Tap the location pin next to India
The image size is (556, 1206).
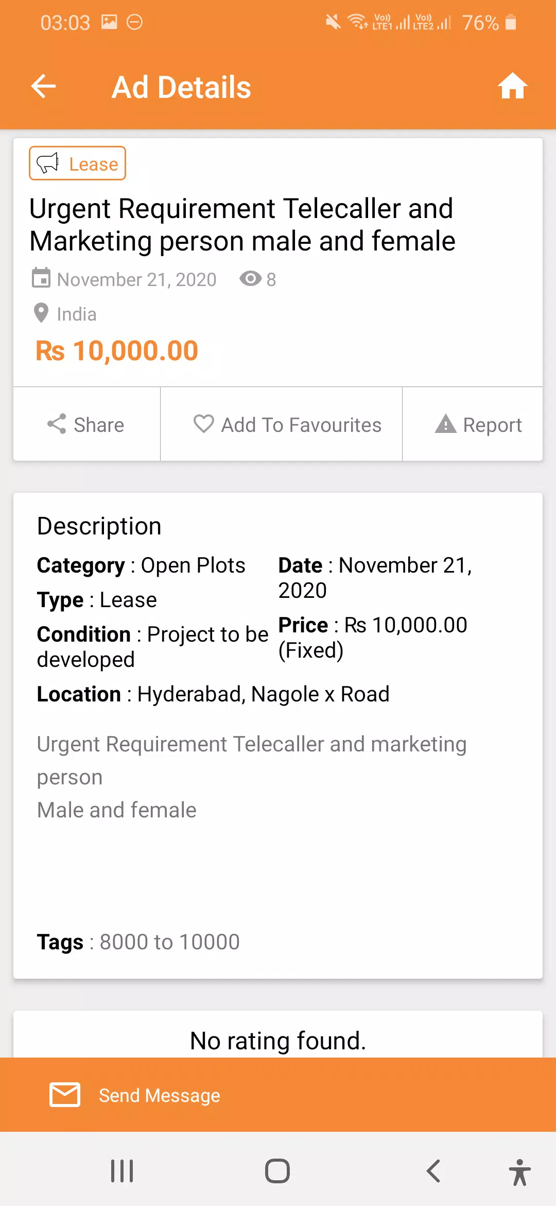[41, 313]
